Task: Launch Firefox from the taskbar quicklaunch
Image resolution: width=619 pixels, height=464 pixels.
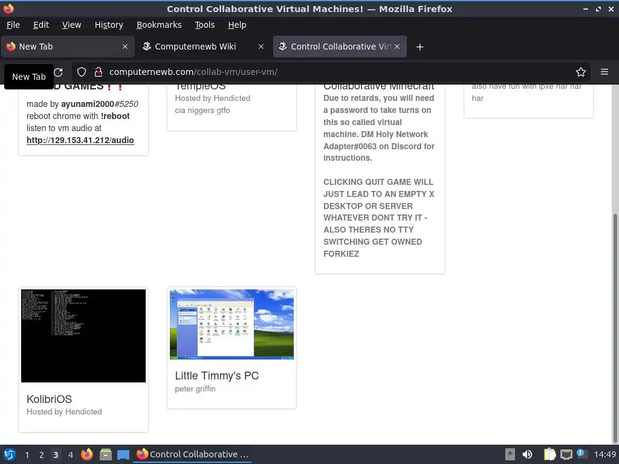Action: point(87,454)
